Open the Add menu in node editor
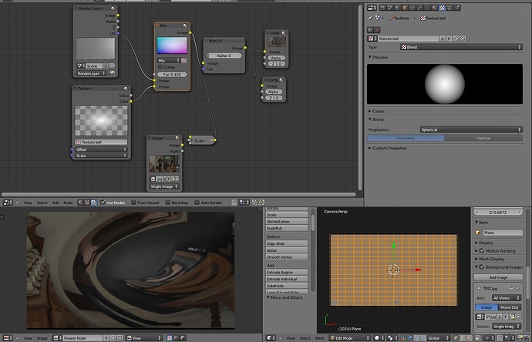This screenshot has height=342, width=532. [56, 203]
